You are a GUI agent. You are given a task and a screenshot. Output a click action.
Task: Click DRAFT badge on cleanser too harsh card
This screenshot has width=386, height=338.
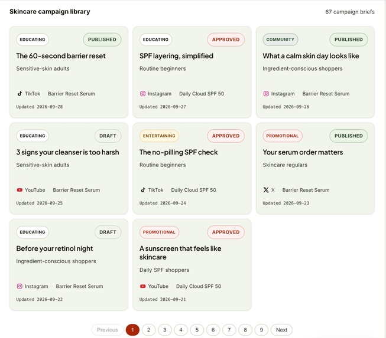pos(108,136)
